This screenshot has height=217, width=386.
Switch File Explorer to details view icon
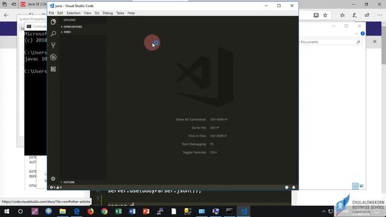(355, 186)
